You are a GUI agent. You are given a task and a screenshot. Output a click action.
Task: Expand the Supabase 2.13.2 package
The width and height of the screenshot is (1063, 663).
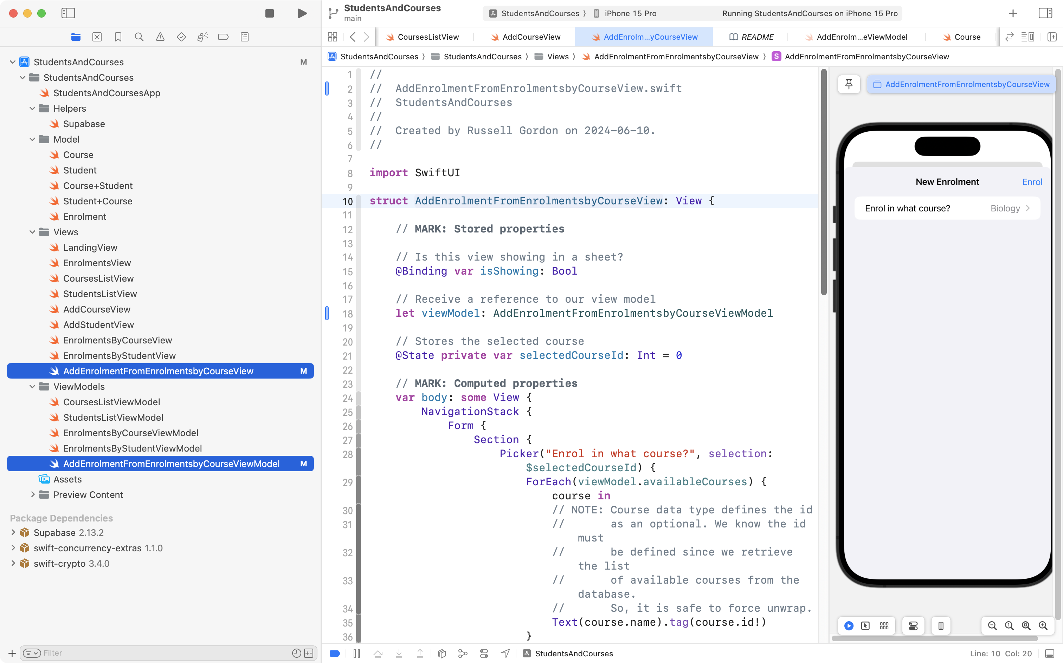[x=12, y=532]
